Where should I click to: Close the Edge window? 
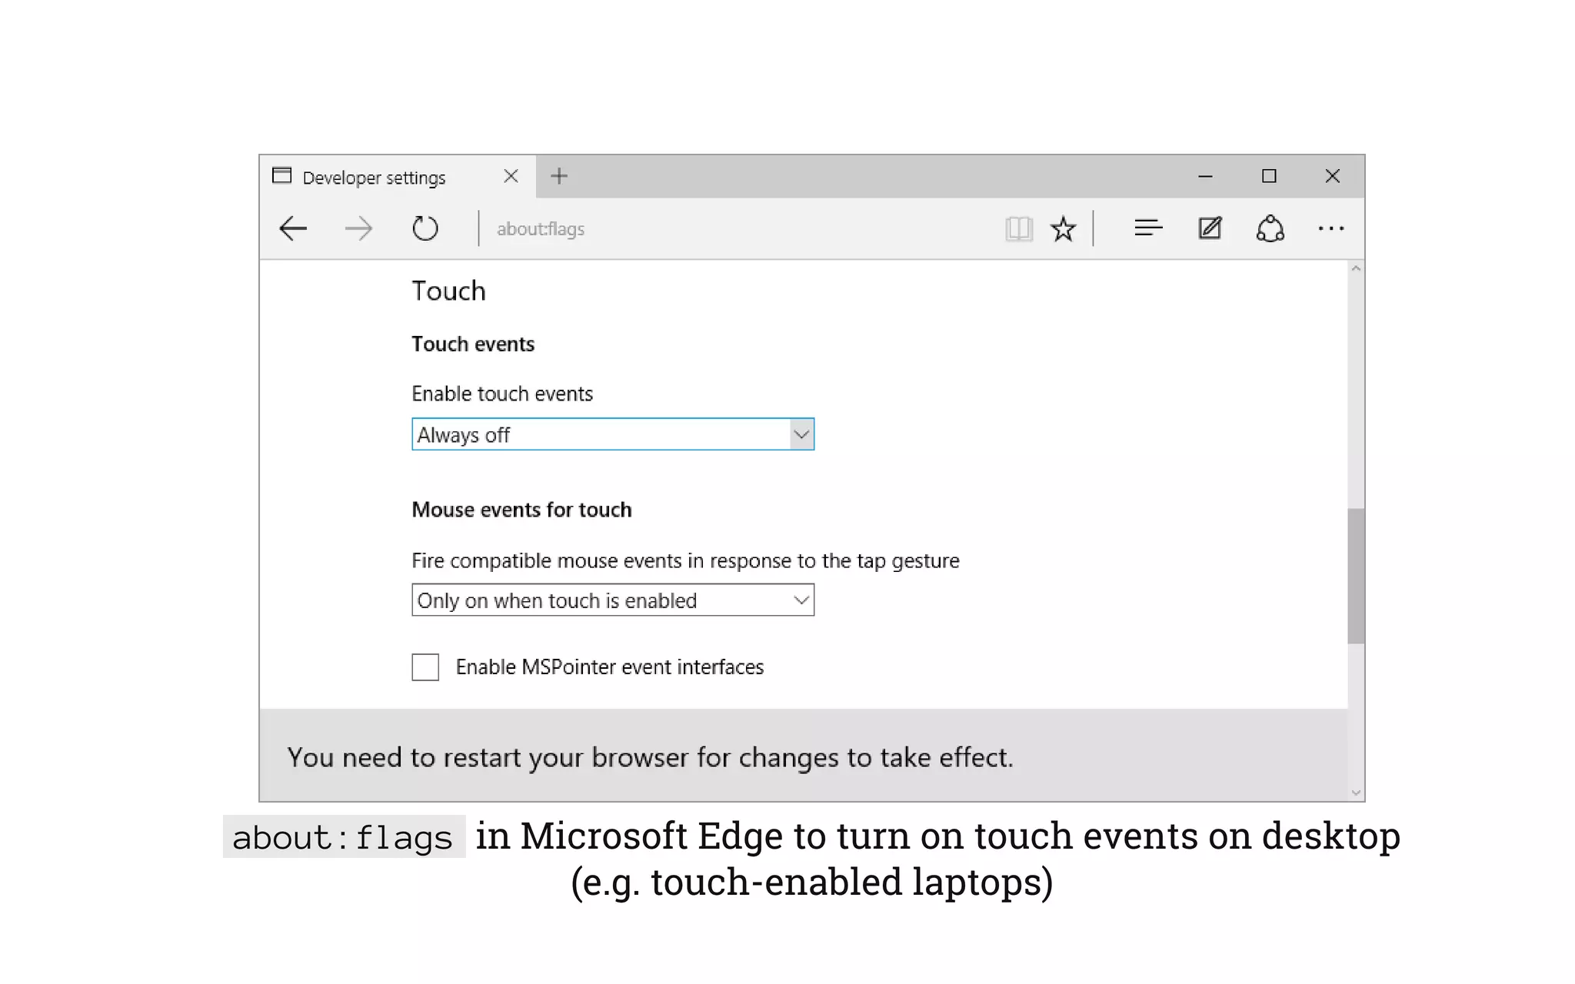coord(1333,176)
